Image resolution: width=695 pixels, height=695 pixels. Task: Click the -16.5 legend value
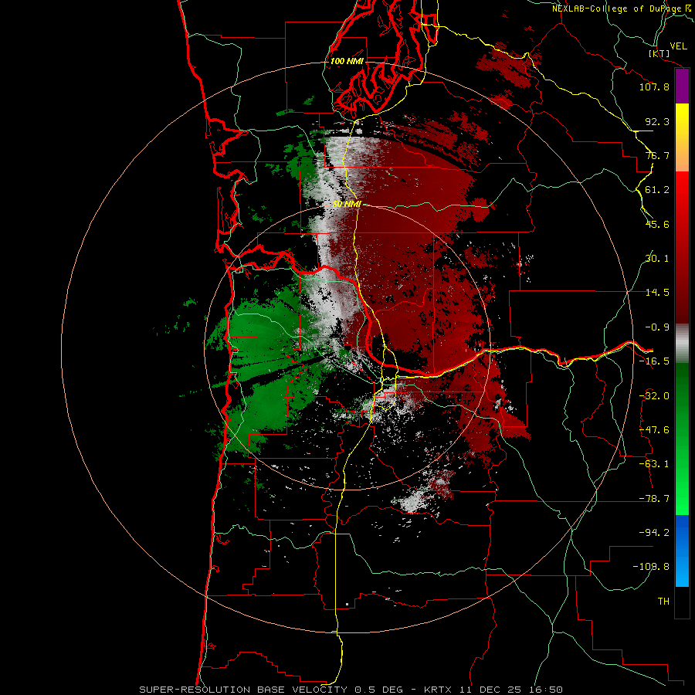click(x=654, y=361)
